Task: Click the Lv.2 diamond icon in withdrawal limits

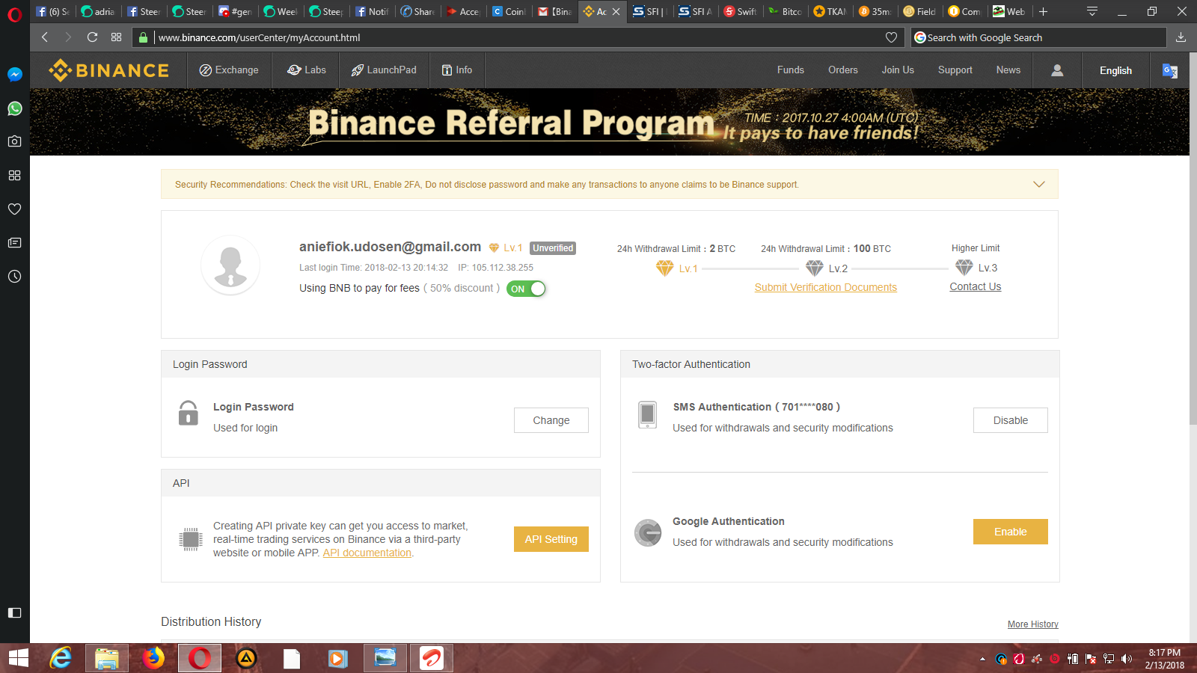Action: 814,268
